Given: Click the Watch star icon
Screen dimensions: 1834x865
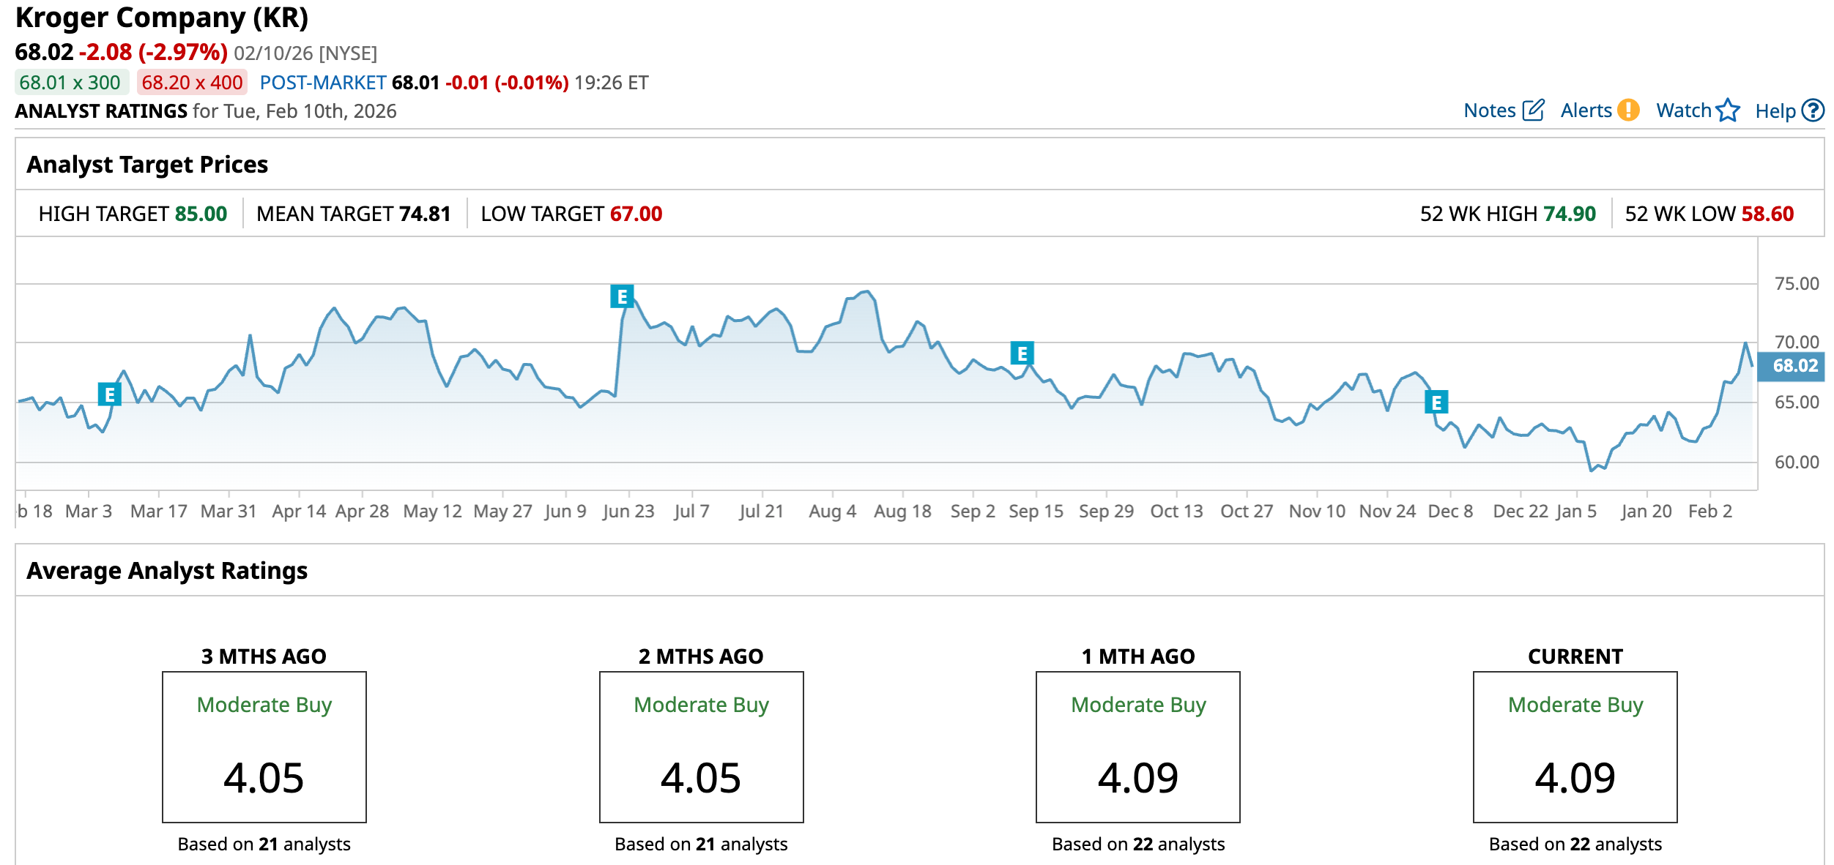Looking at the screenshot, I should pos(1728,111).
